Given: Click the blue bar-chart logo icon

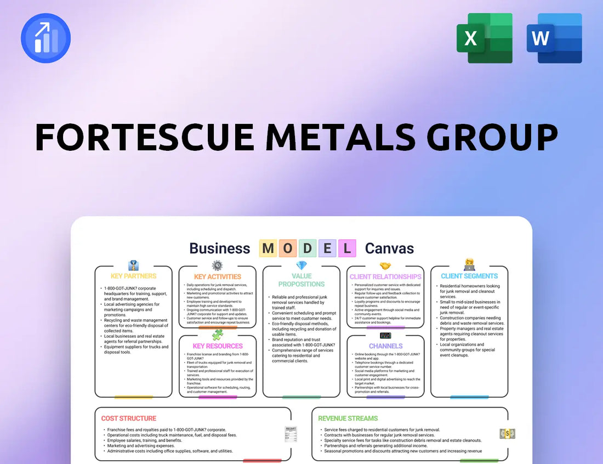Looking at the screenshot, I should (45, 38).
